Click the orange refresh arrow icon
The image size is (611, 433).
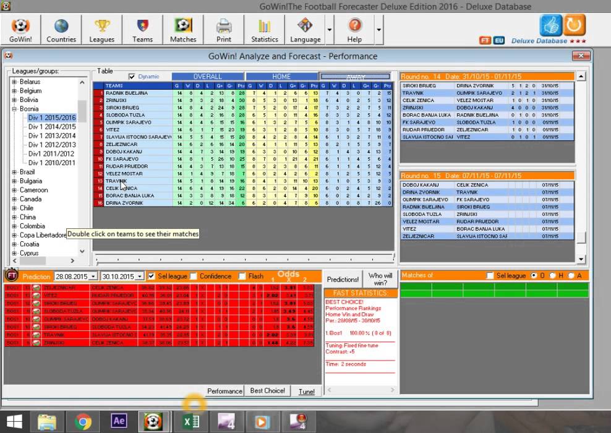pos(574,25)
